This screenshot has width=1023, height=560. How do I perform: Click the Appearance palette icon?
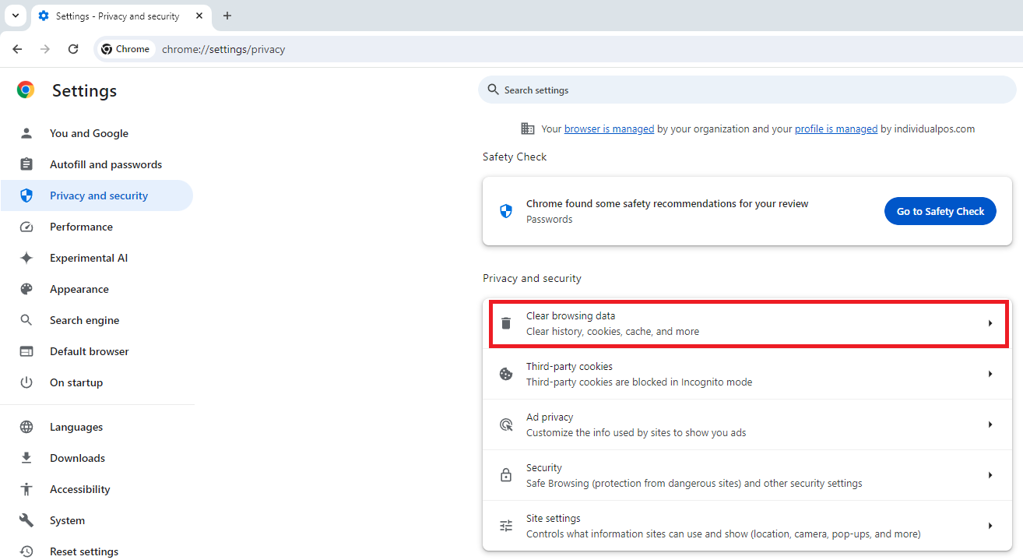tap(26, 289)
